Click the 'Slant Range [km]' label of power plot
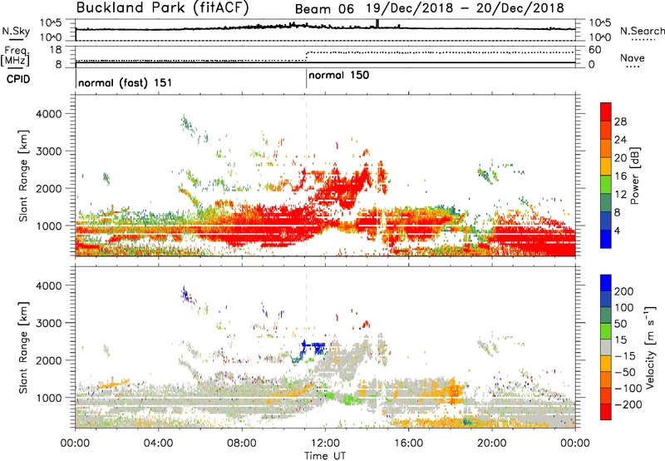 [23, 176]
